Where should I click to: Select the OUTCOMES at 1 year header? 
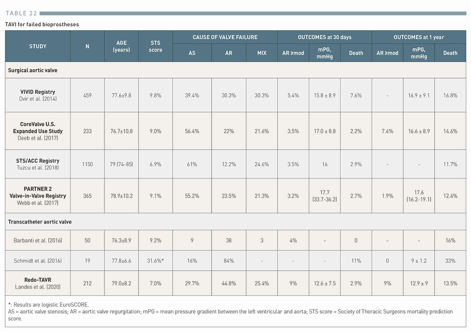[x=419, y=37]
